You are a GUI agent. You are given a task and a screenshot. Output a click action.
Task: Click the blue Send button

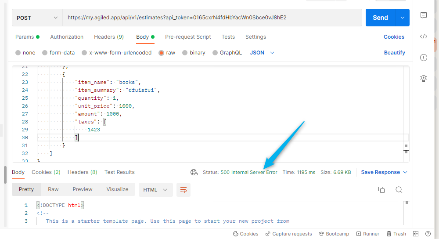380,18
